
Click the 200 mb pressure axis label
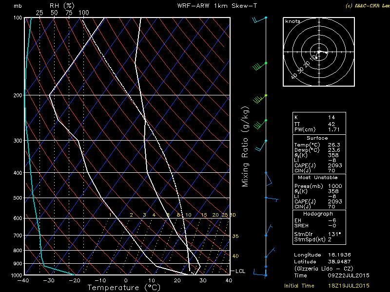point(18,95)
